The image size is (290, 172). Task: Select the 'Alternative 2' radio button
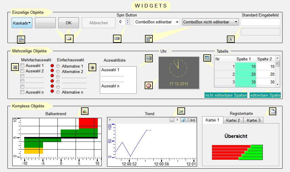point(58,71)
